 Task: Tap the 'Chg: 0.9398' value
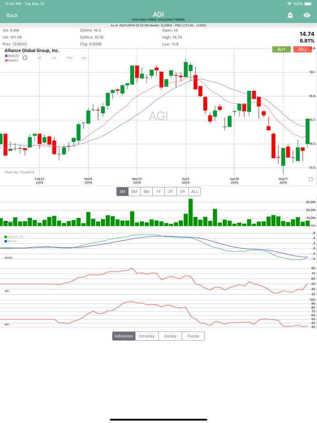click(x=91, y=44)
